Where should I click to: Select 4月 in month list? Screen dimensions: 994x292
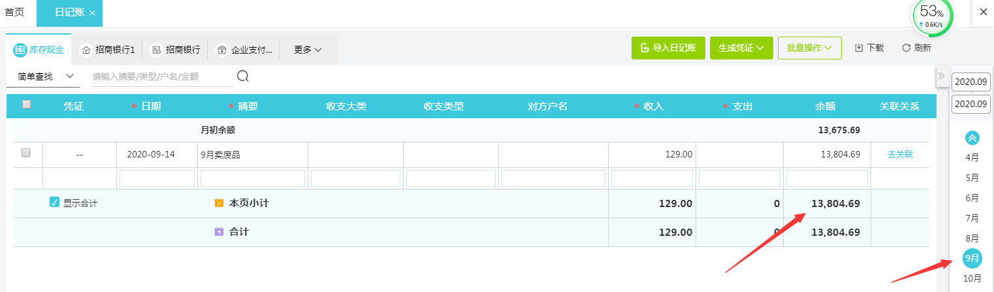(x=972, y=157)
